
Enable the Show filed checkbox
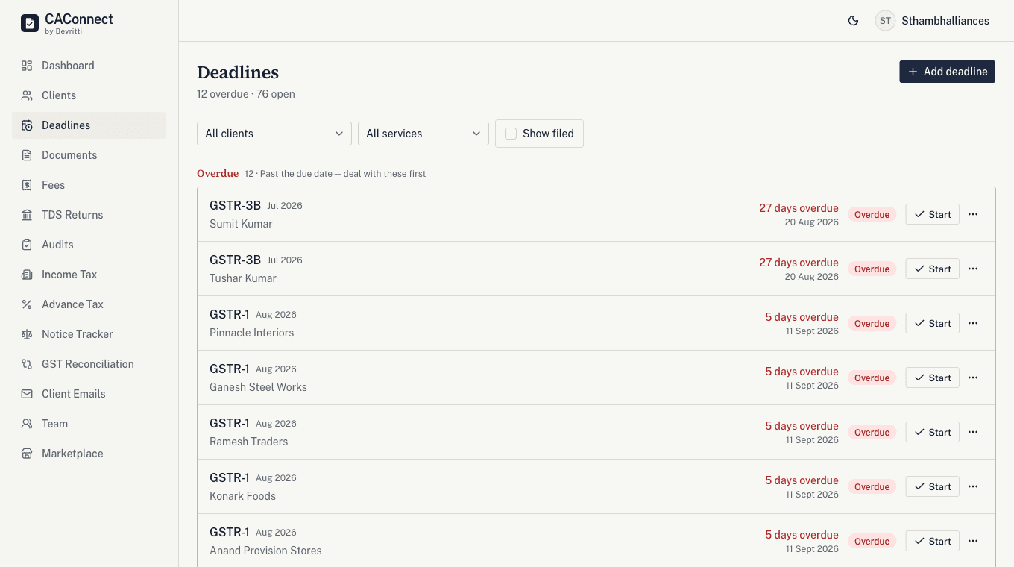point(511,134)
